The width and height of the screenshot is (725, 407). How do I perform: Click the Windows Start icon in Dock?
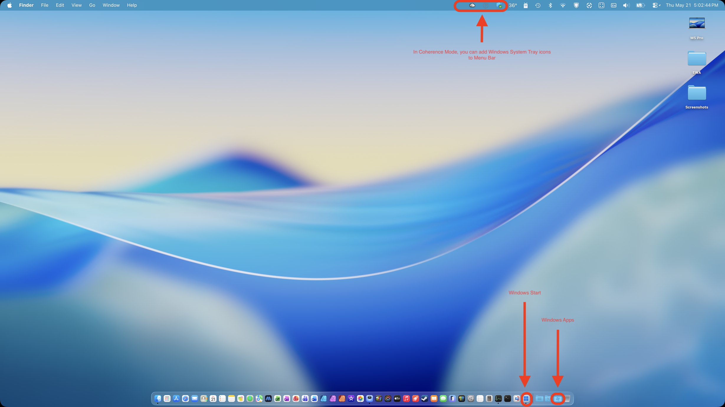pos(526,398)
